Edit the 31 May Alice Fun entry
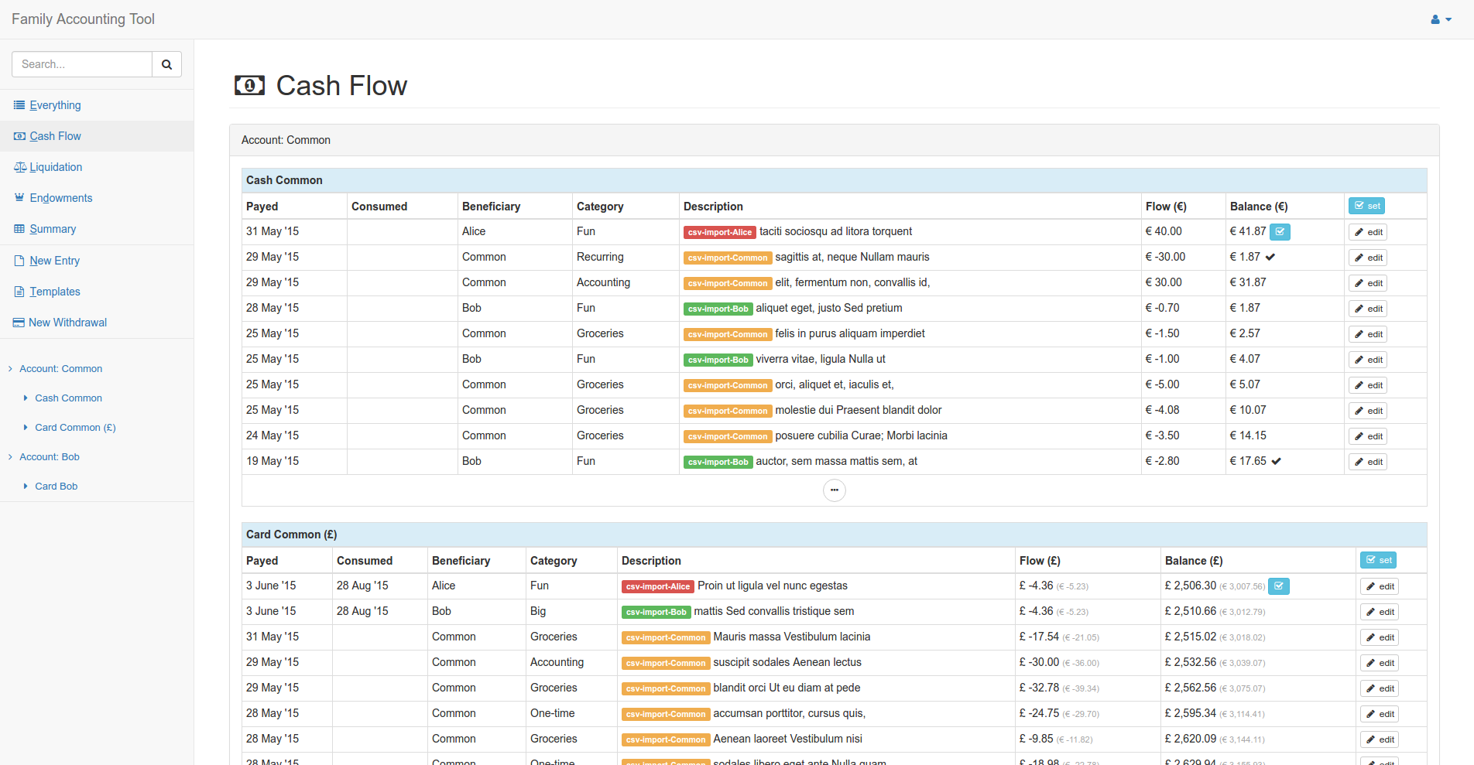Viewport: 1474px width, 765px height. coord(1367,231)
